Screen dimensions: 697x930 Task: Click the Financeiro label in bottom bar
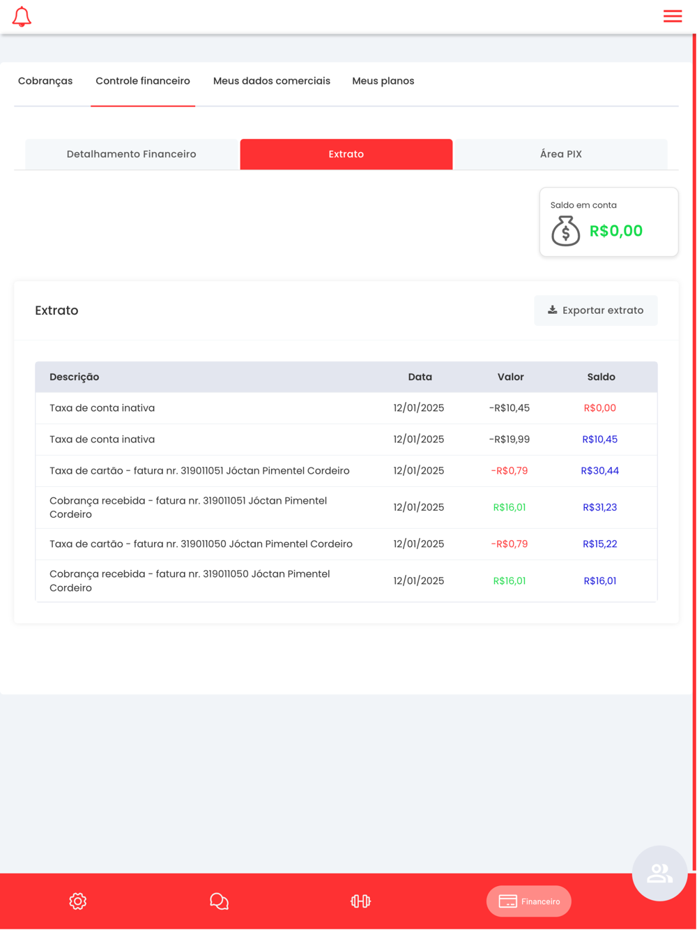coord(541,901)
